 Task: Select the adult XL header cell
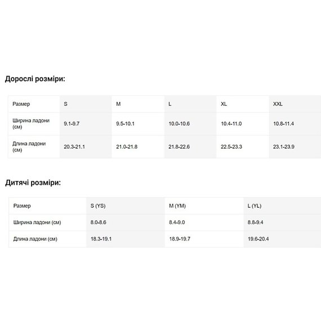(x=243, y=104)
